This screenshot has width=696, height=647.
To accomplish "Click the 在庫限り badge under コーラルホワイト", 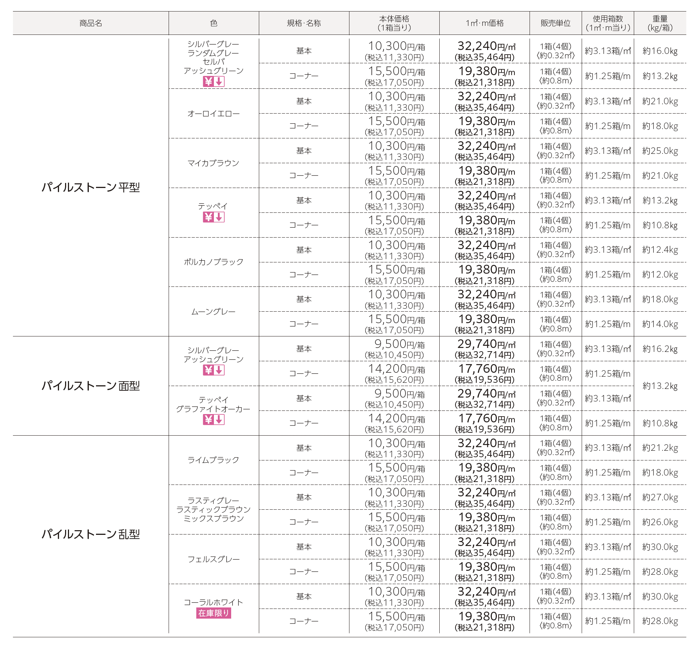I will (214, 613).
